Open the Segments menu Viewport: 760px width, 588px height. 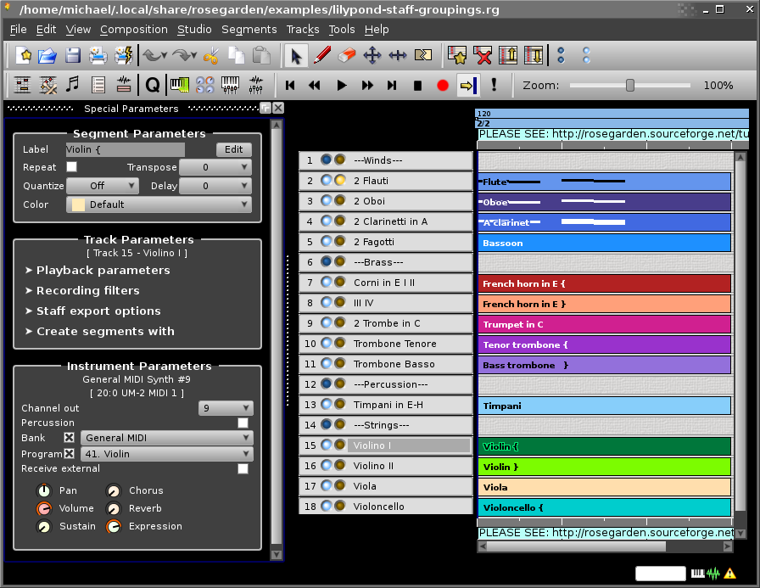point(249,30)
